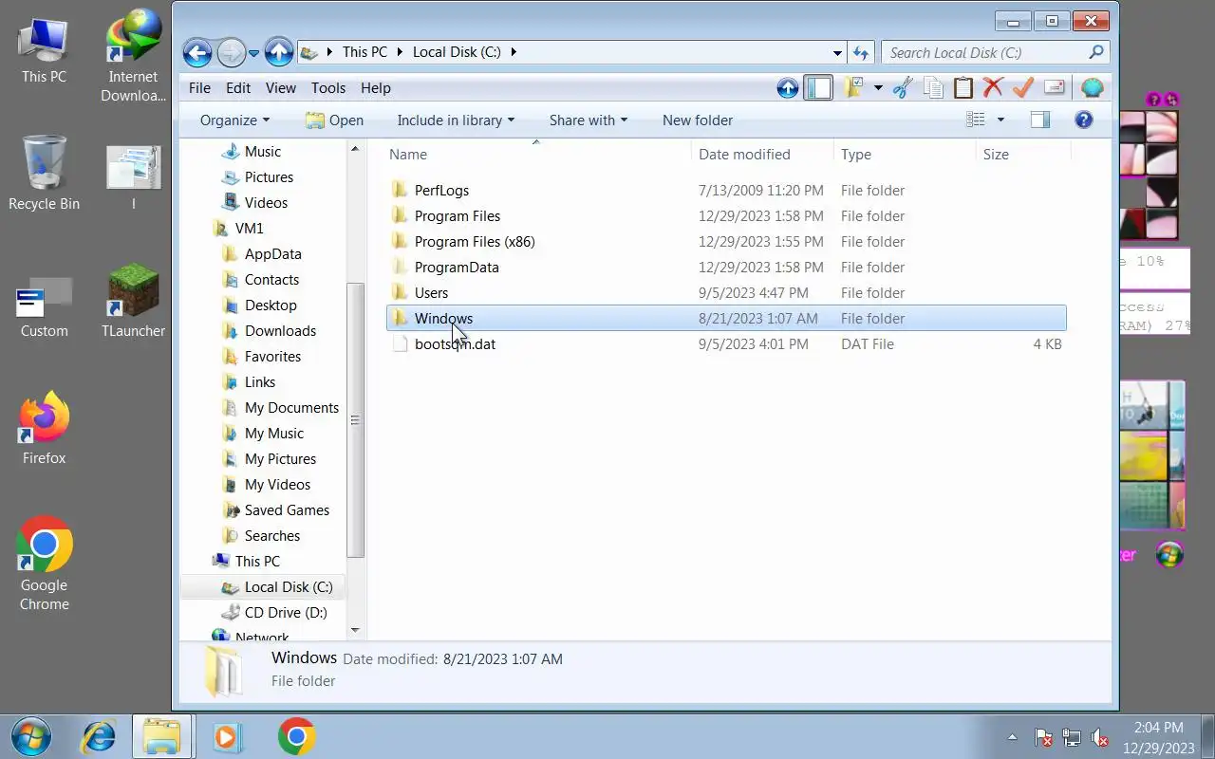Select Downloads in the navigation tree
Viewport: 1215px width, 759px height.
click(x=280, y=330)
